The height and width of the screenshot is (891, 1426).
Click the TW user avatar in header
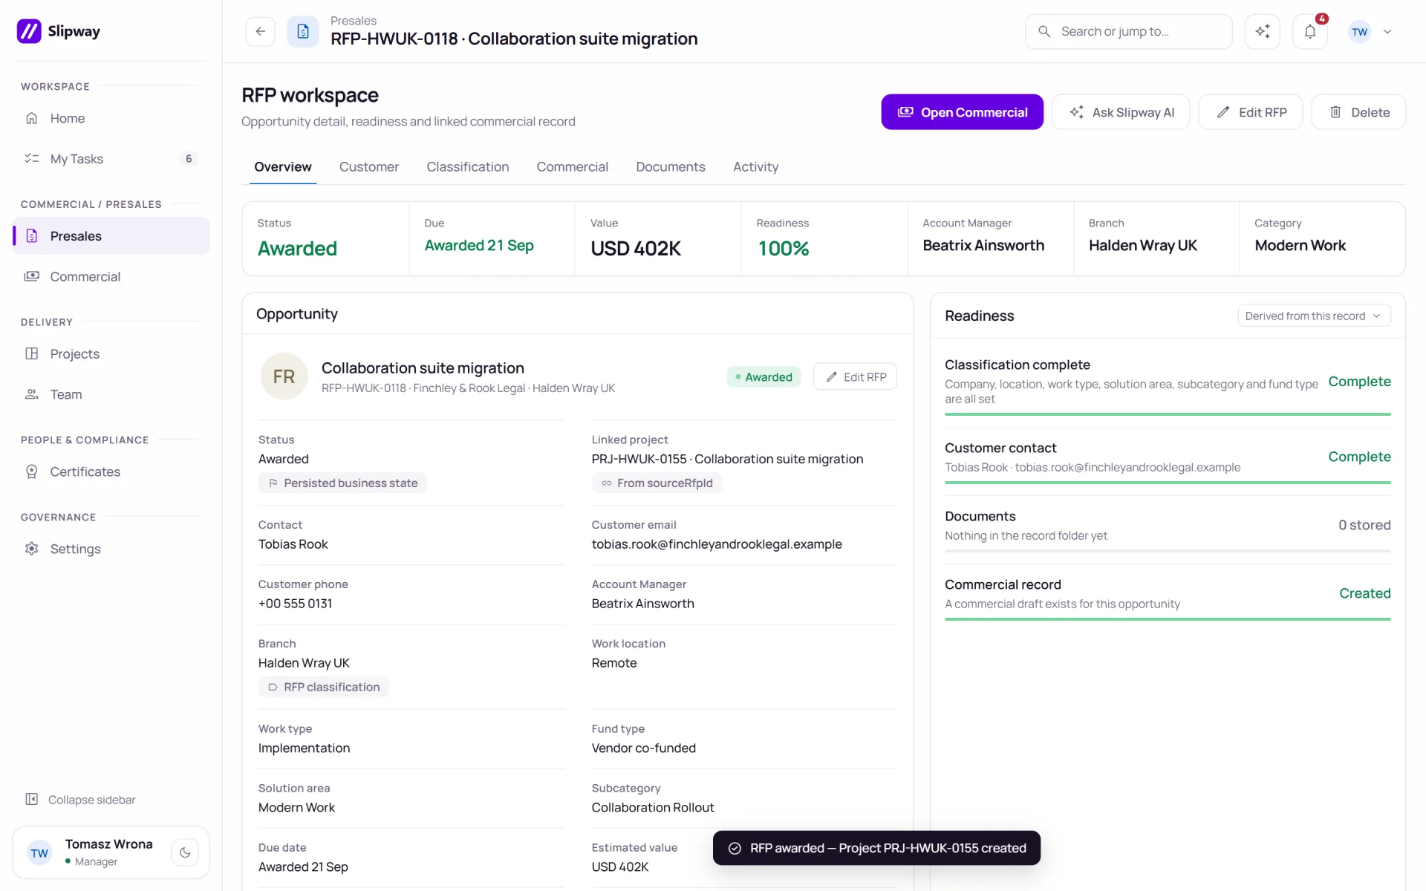click(1359, 32)
